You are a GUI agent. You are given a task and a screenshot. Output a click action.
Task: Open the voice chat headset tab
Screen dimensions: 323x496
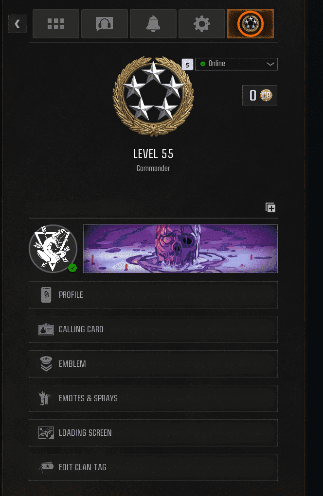point(105,24)
